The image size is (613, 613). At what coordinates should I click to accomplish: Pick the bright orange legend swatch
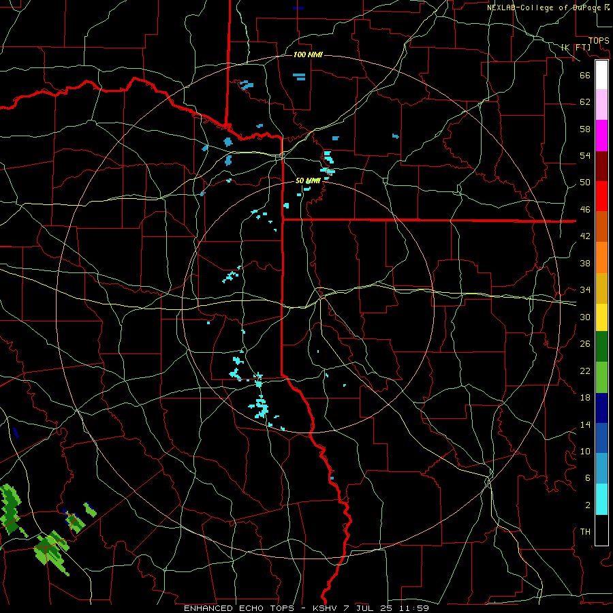(601, 257)
